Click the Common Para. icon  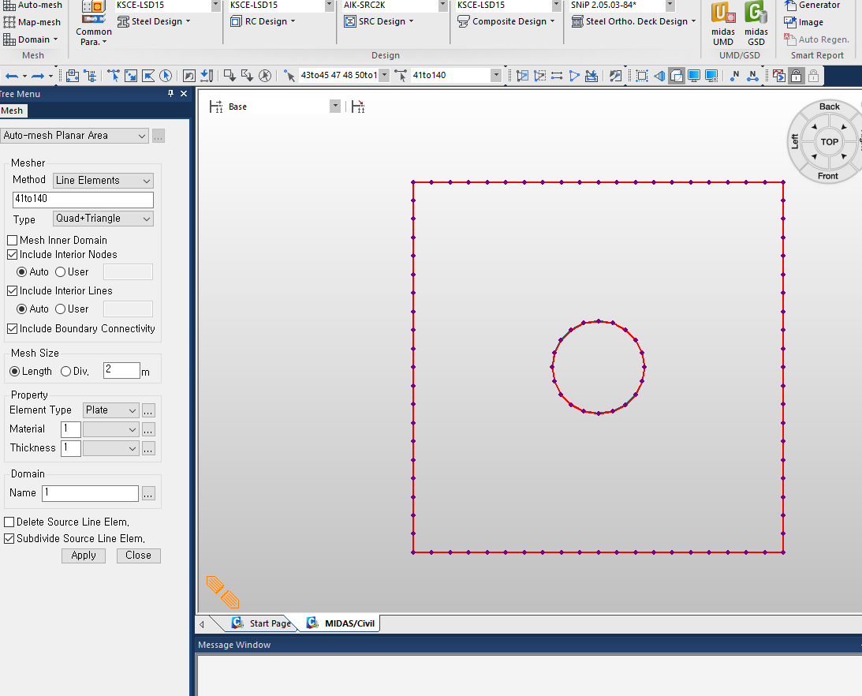(94, 24)
